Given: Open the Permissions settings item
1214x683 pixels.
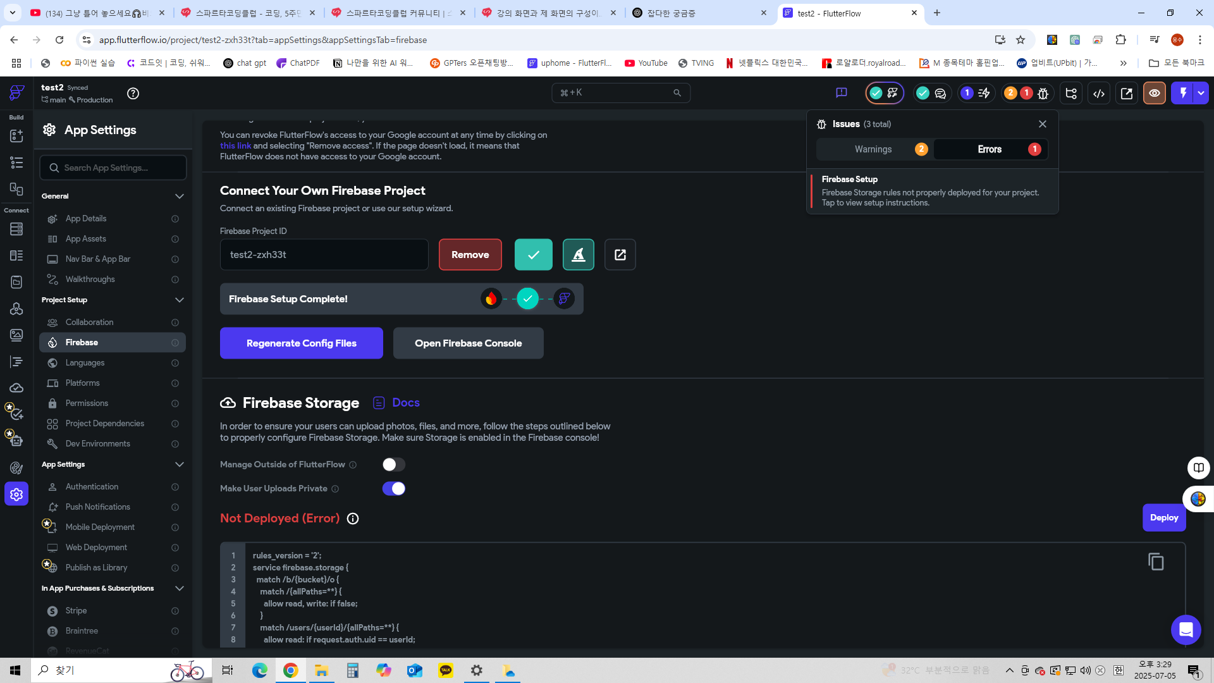Looking at the screenshot, I should point(113,403).
